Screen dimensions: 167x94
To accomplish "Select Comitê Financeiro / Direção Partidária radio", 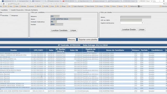I will tap(10, 10).
